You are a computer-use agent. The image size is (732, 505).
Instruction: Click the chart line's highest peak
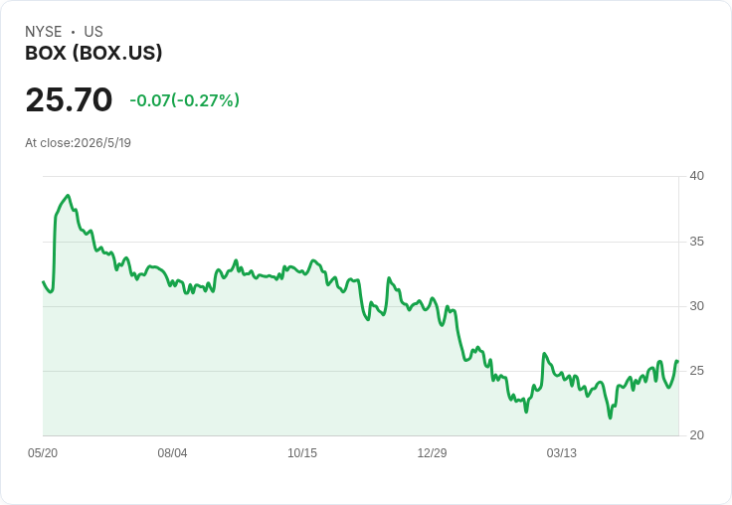coord(69,196)
